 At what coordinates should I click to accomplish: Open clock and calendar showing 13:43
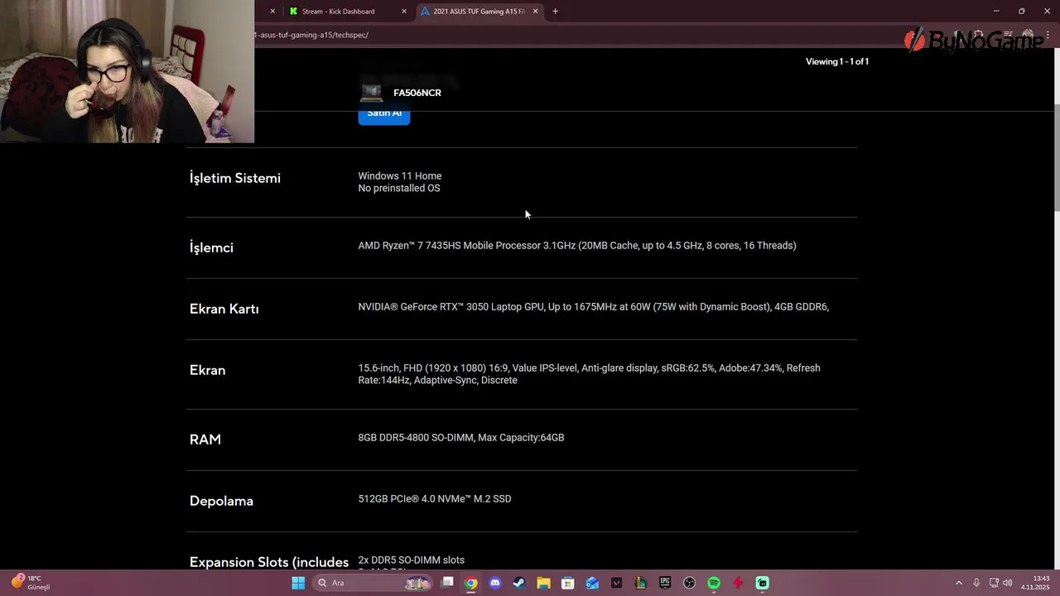1035,583
